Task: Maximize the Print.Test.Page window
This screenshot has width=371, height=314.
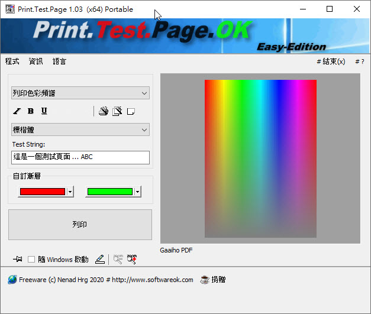Action: [x=330, y=9]
